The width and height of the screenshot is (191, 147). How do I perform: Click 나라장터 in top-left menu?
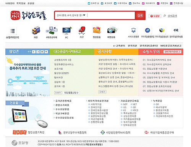tap(10, 3)
